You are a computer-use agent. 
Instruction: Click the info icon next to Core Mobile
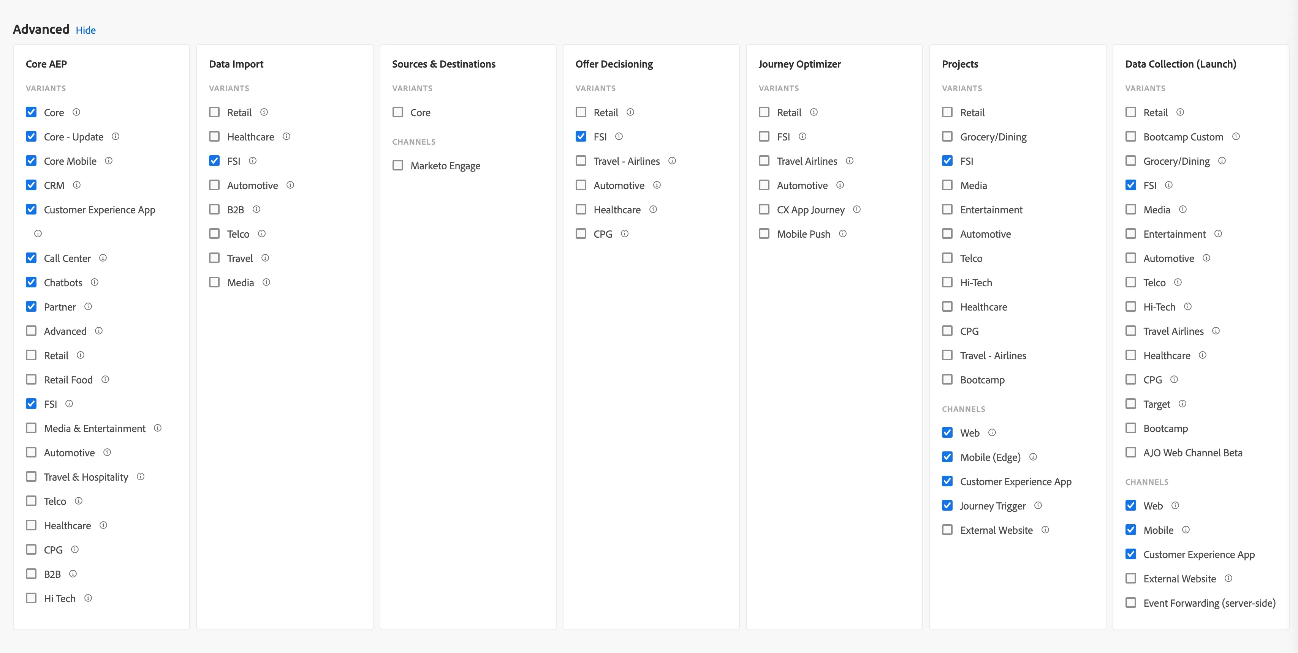pyautogui.click(x=108, y=161)
